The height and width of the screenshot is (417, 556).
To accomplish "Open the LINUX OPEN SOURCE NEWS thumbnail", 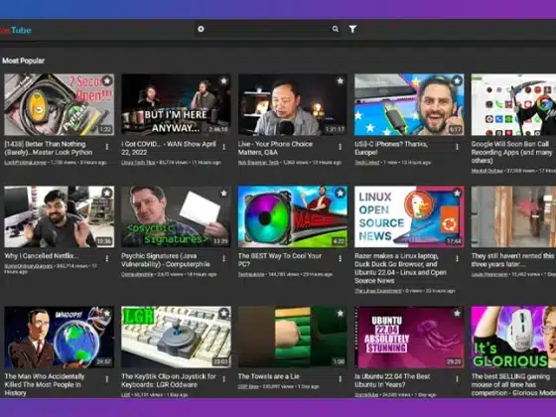I will [x=409, y=216].
